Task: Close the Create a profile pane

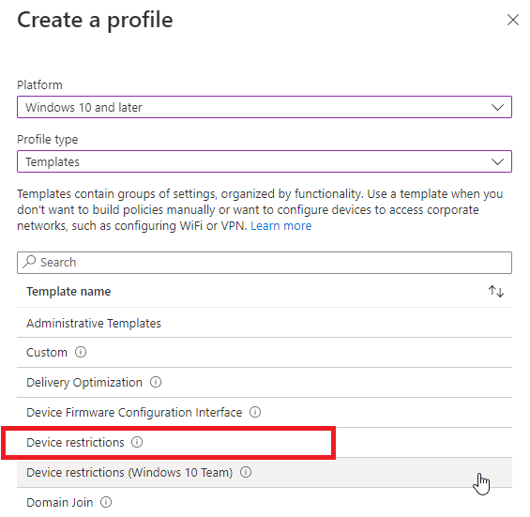Action: (x=513, y=20)
